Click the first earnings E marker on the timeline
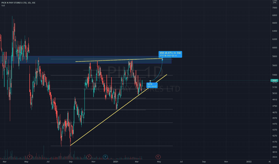279x164 pixels. pos(30,157)
